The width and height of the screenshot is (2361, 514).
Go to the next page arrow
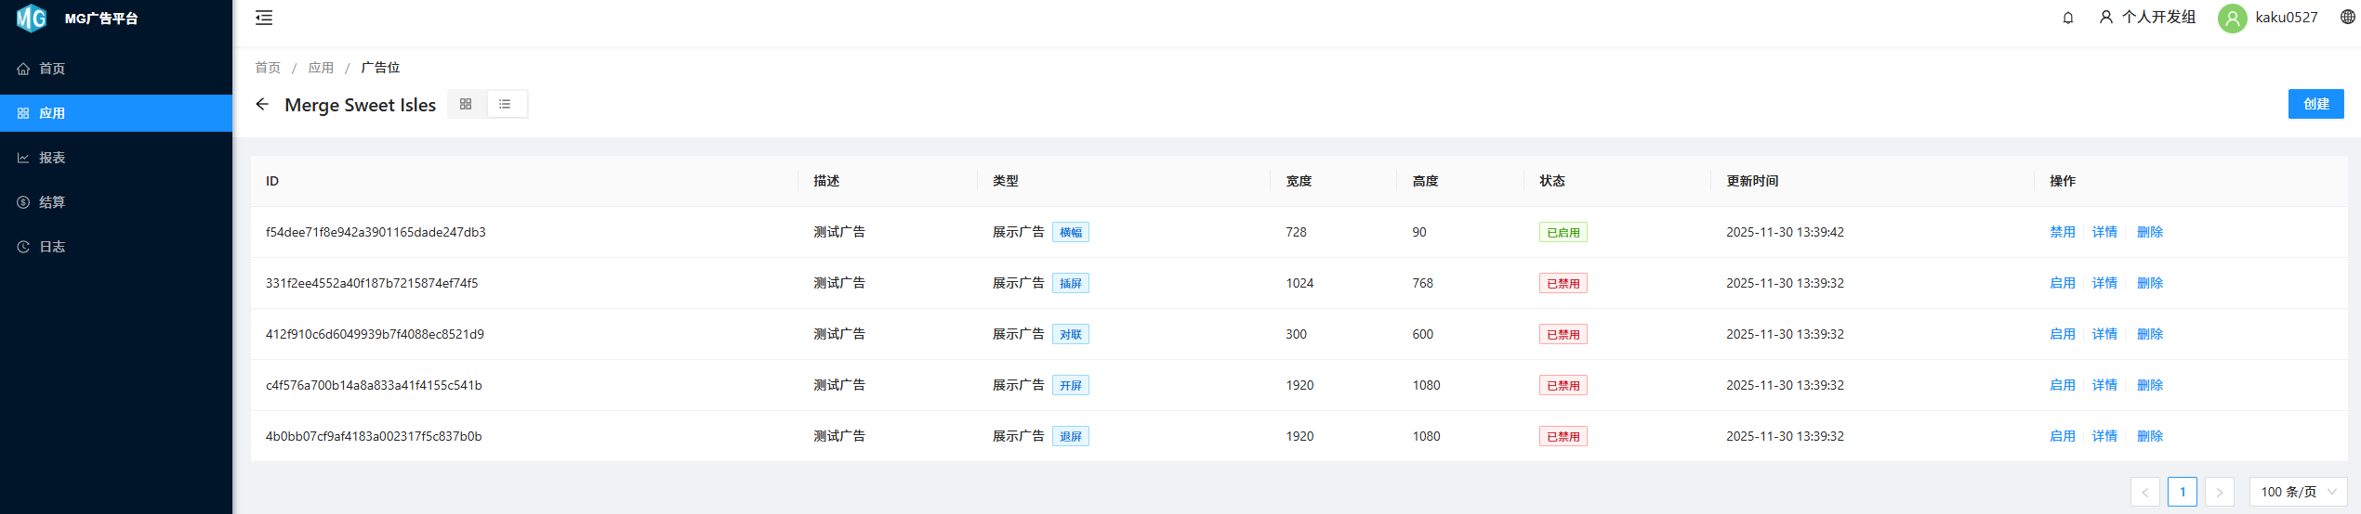click(x=2219, y=492)
